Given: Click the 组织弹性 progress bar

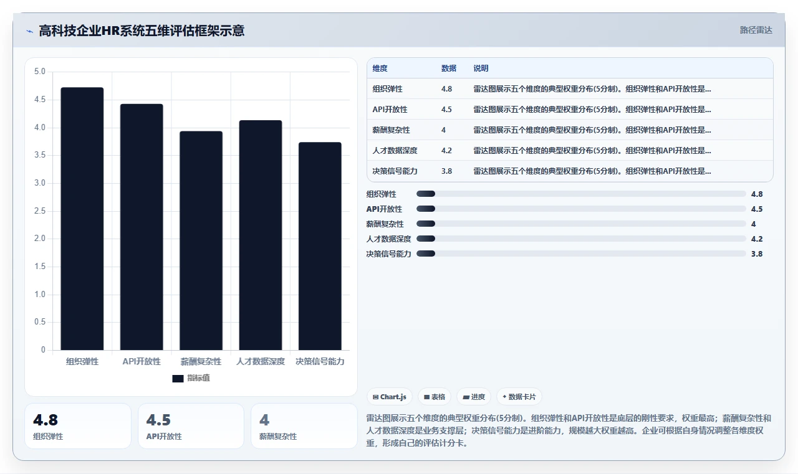Looking at the screenshot, I should click(581, 194).
